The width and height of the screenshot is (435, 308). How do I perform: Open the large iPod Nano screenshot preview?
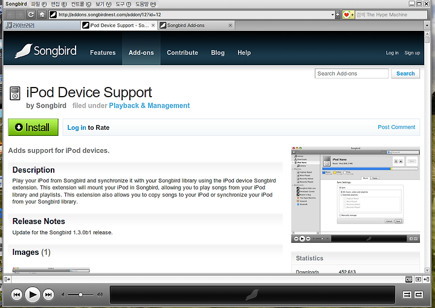pos(355,194)
